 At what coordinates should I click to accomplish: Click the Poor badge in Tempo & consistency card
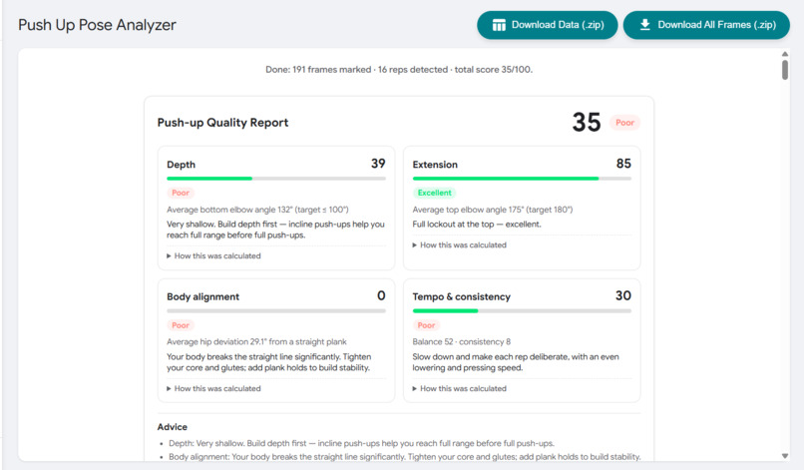tap(426, 325)
